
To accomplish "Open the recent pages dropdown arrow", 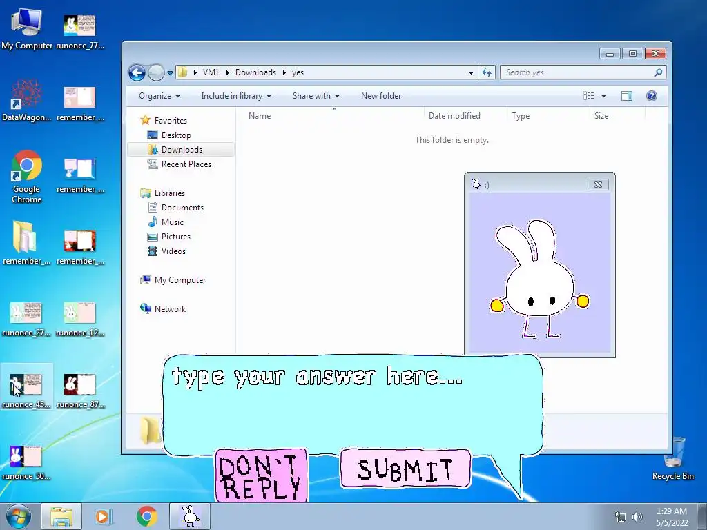I will tap(170, 72).
